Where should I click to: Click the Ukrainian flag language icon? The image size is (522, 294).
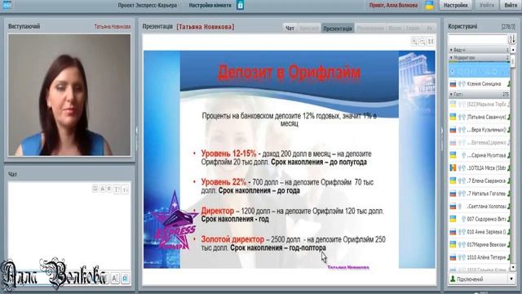coord(430,5)
